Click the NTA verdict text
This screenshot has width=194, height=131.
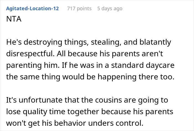coord(14,19)
